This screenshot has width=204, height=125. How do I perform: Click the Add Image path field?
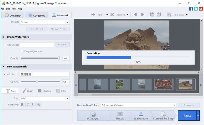(x=37, y=45)
